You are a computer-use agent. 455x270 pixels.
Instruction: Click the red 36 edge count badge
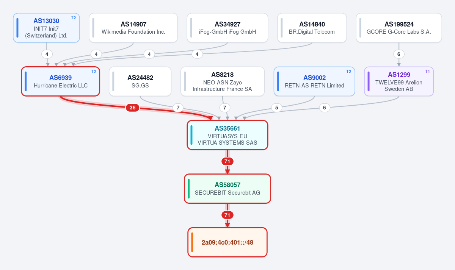pyautogui.click(x=133, y=108)
